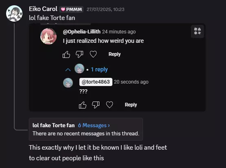This screenshot has width=226, height=168.
Task: Collapse the 1 reply chevron
Action: (x=68, y=70)
